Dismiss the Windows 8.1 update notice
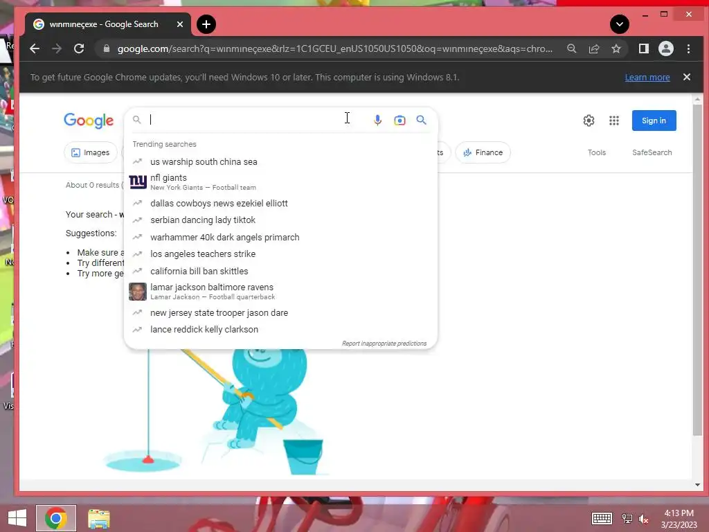This screenshot has height=532, width=709. 686,77
